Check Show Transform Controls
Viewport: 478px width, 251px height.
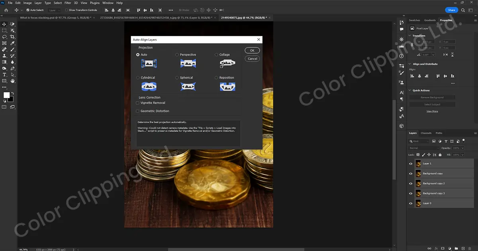click(67, 10)
